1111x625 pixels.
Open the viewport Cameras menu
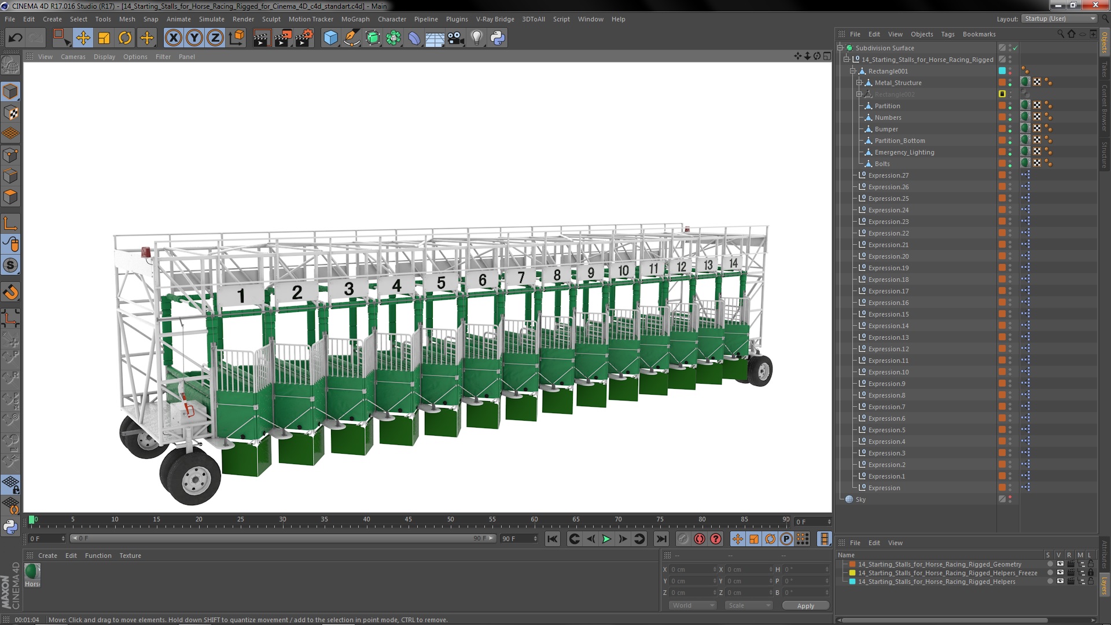point(73,57)
